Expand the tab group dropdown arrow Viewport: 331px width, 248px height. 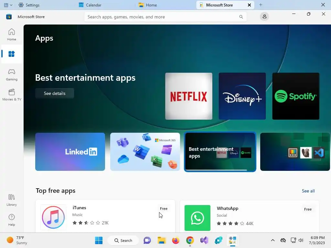pyautogui.click(x=11, y=5)
